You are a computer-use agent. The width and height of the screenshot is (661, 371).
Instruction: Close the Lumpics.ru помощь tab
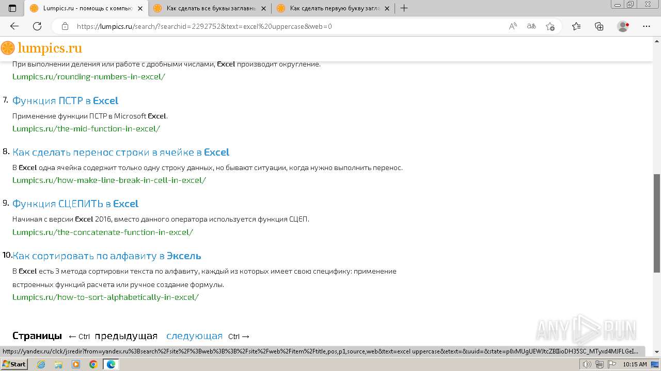pyautogui.click(x=140, y=8)
